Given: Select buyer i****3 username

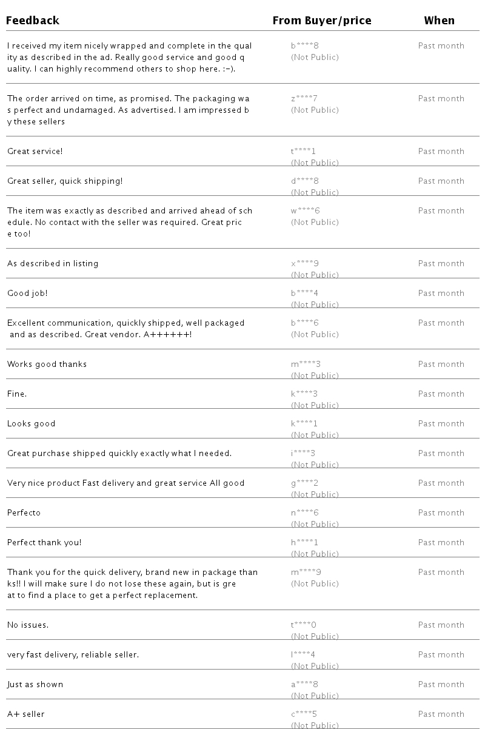Looking at the screenshot, I should [303, 453].
